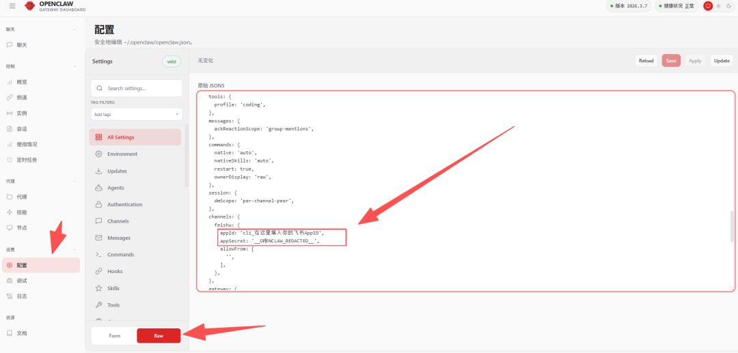
Task: Enable dark theme moon icon
Action: (x=728, y=6)
